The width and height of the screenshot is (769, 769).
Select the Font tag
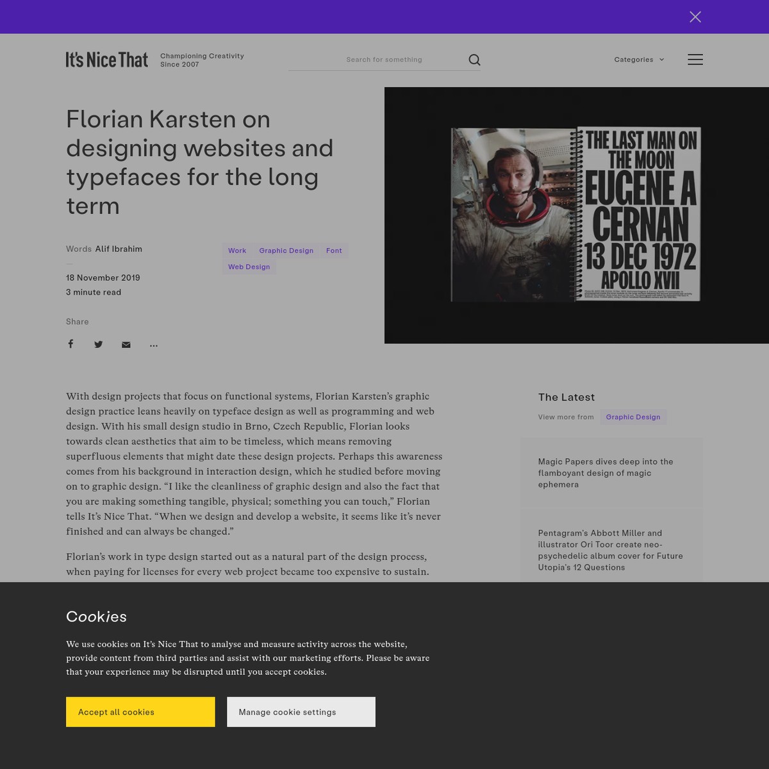pyautogui.click(x=333, y=250)
